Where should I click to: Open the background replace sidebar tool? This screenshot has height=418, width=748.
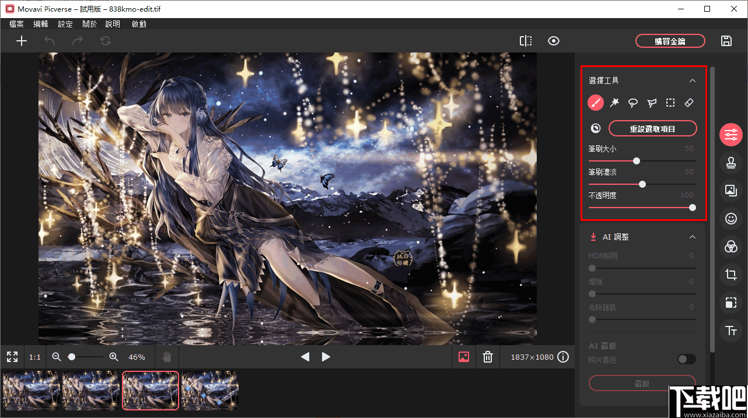731,191
